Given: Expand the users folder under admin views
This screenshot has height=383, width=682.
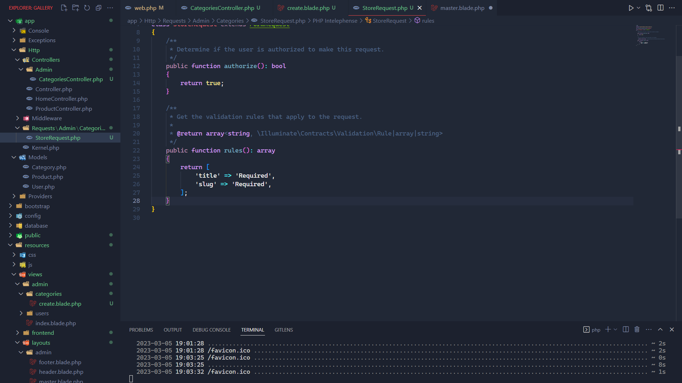Looking at the screenshot, I should [x=21, y=313].
